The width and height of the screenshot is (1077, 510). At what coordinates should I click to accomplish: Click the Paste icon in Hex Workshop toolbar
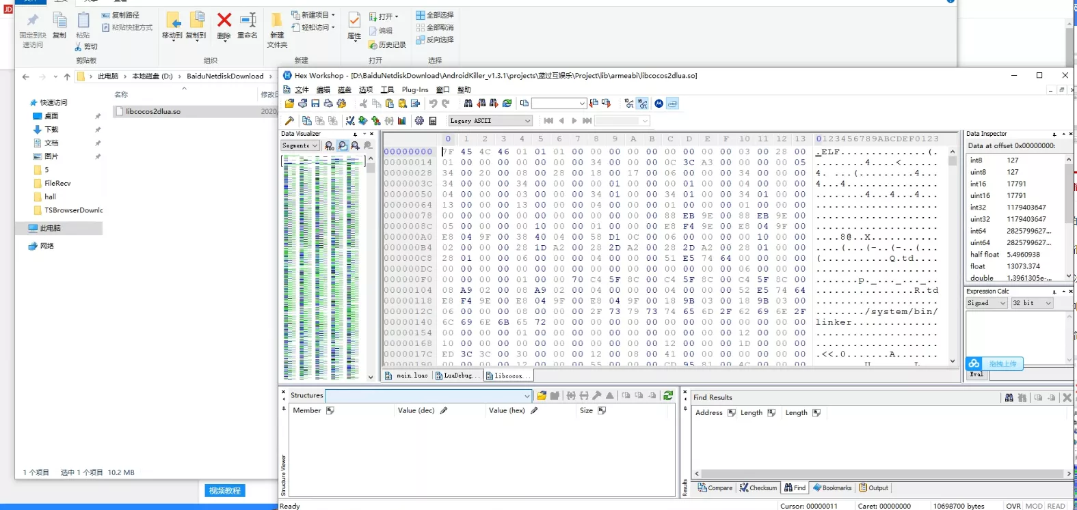pyautogui.click(x=390, y=103)
